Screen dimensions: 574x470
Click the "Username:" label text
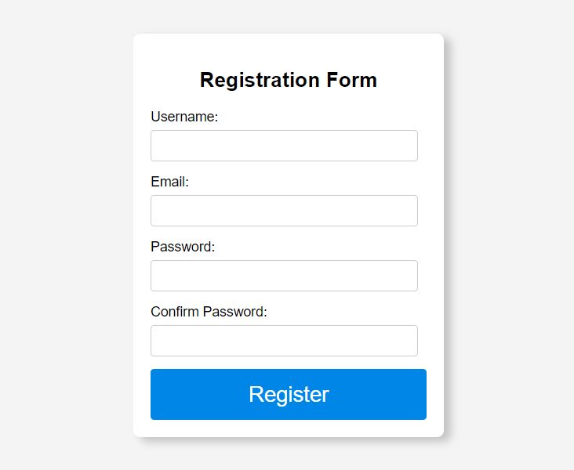(184, 117)
